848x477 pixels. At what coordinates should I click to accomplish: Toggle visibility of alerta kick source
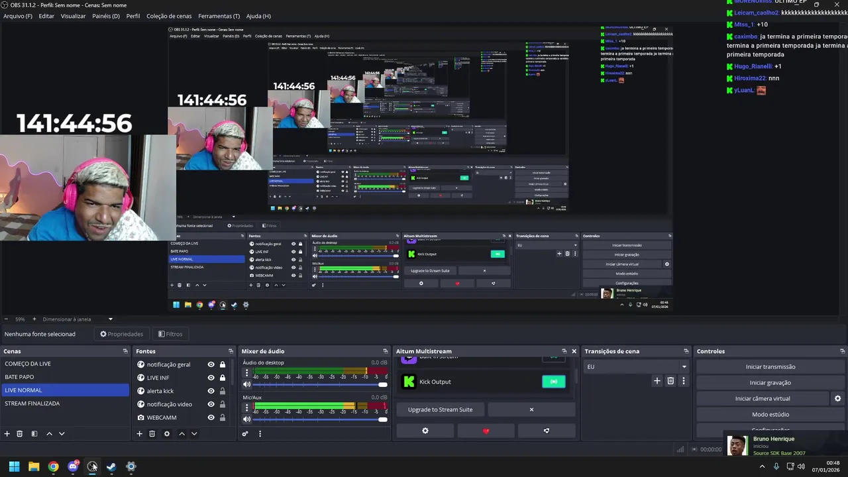(x=211, y=391)
